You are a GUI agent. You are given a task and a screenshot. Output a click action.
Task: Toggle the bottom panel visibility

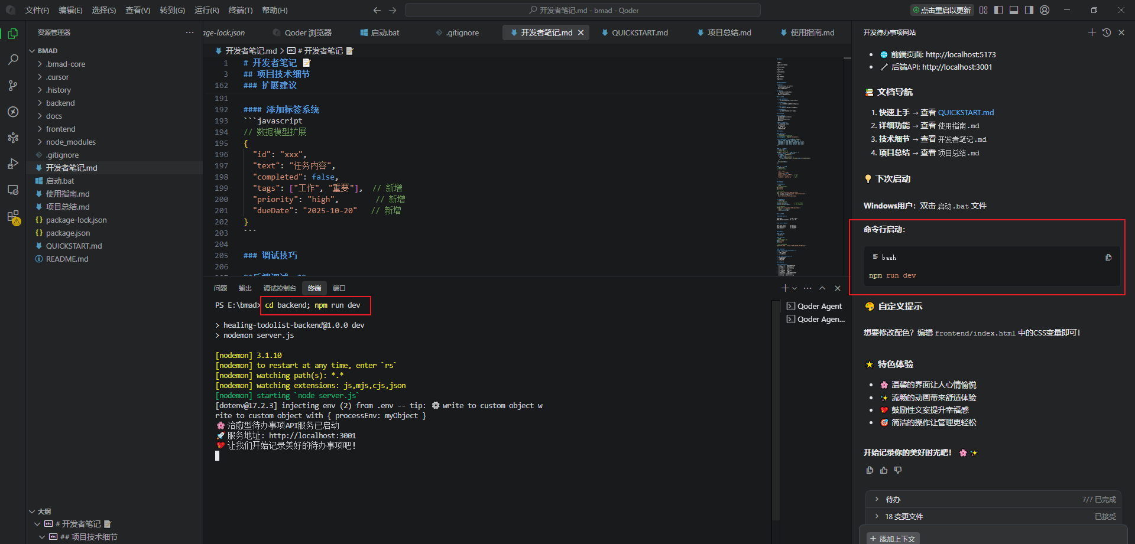tap(1014, 10)
